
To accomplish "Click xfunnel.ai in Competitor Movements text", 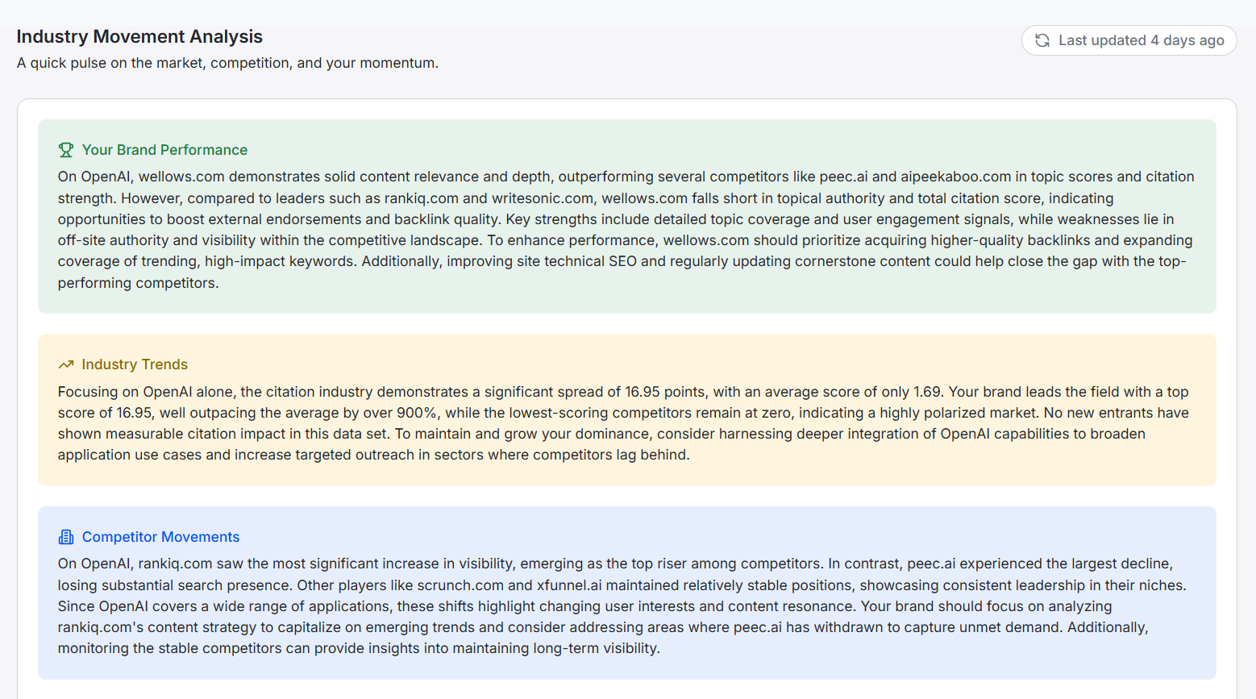I will [569, 585].
